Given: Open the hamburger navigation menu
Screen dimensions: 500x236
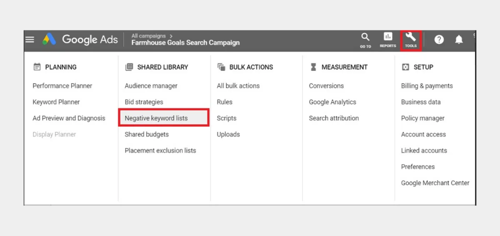Looking at the screenshot, I should pyautogui.click(x=30, y=40).
